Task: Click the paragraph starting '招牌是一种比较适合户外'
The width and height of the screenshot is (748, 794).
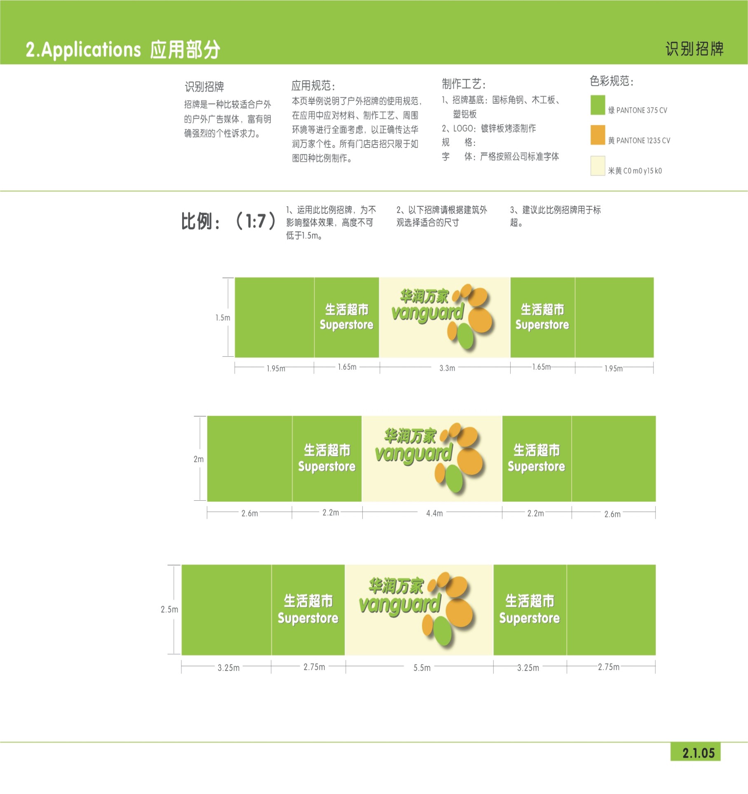Action: coord(227,119)
